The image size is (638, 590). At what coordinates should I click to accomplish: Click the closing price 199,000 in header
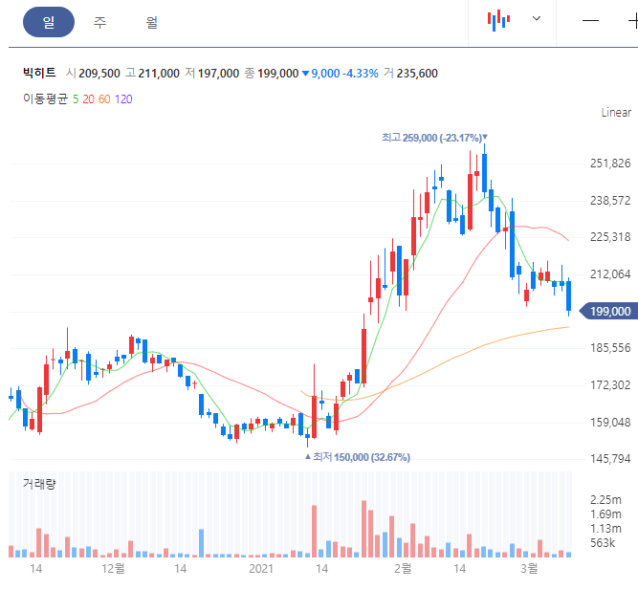coord(278,74)
